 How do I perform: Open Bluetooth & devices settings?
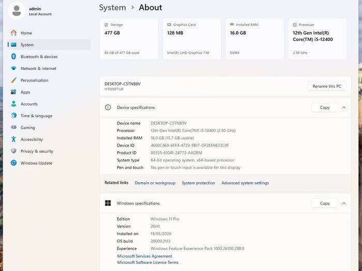(x=49, y=56)
